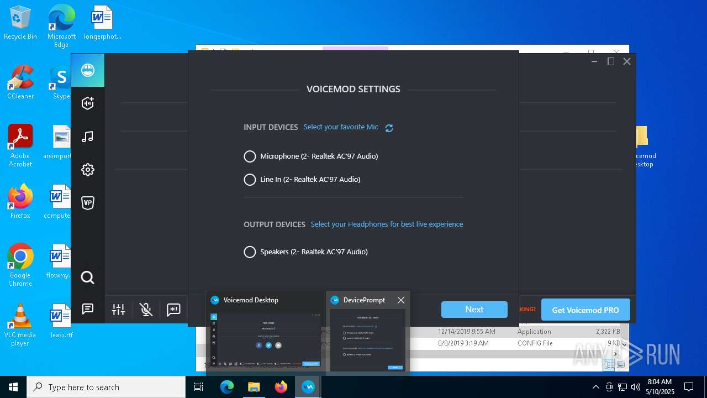Open the Voicebox face icon in sidebar
The image size is (707, 398).
[x=88, y=70]
